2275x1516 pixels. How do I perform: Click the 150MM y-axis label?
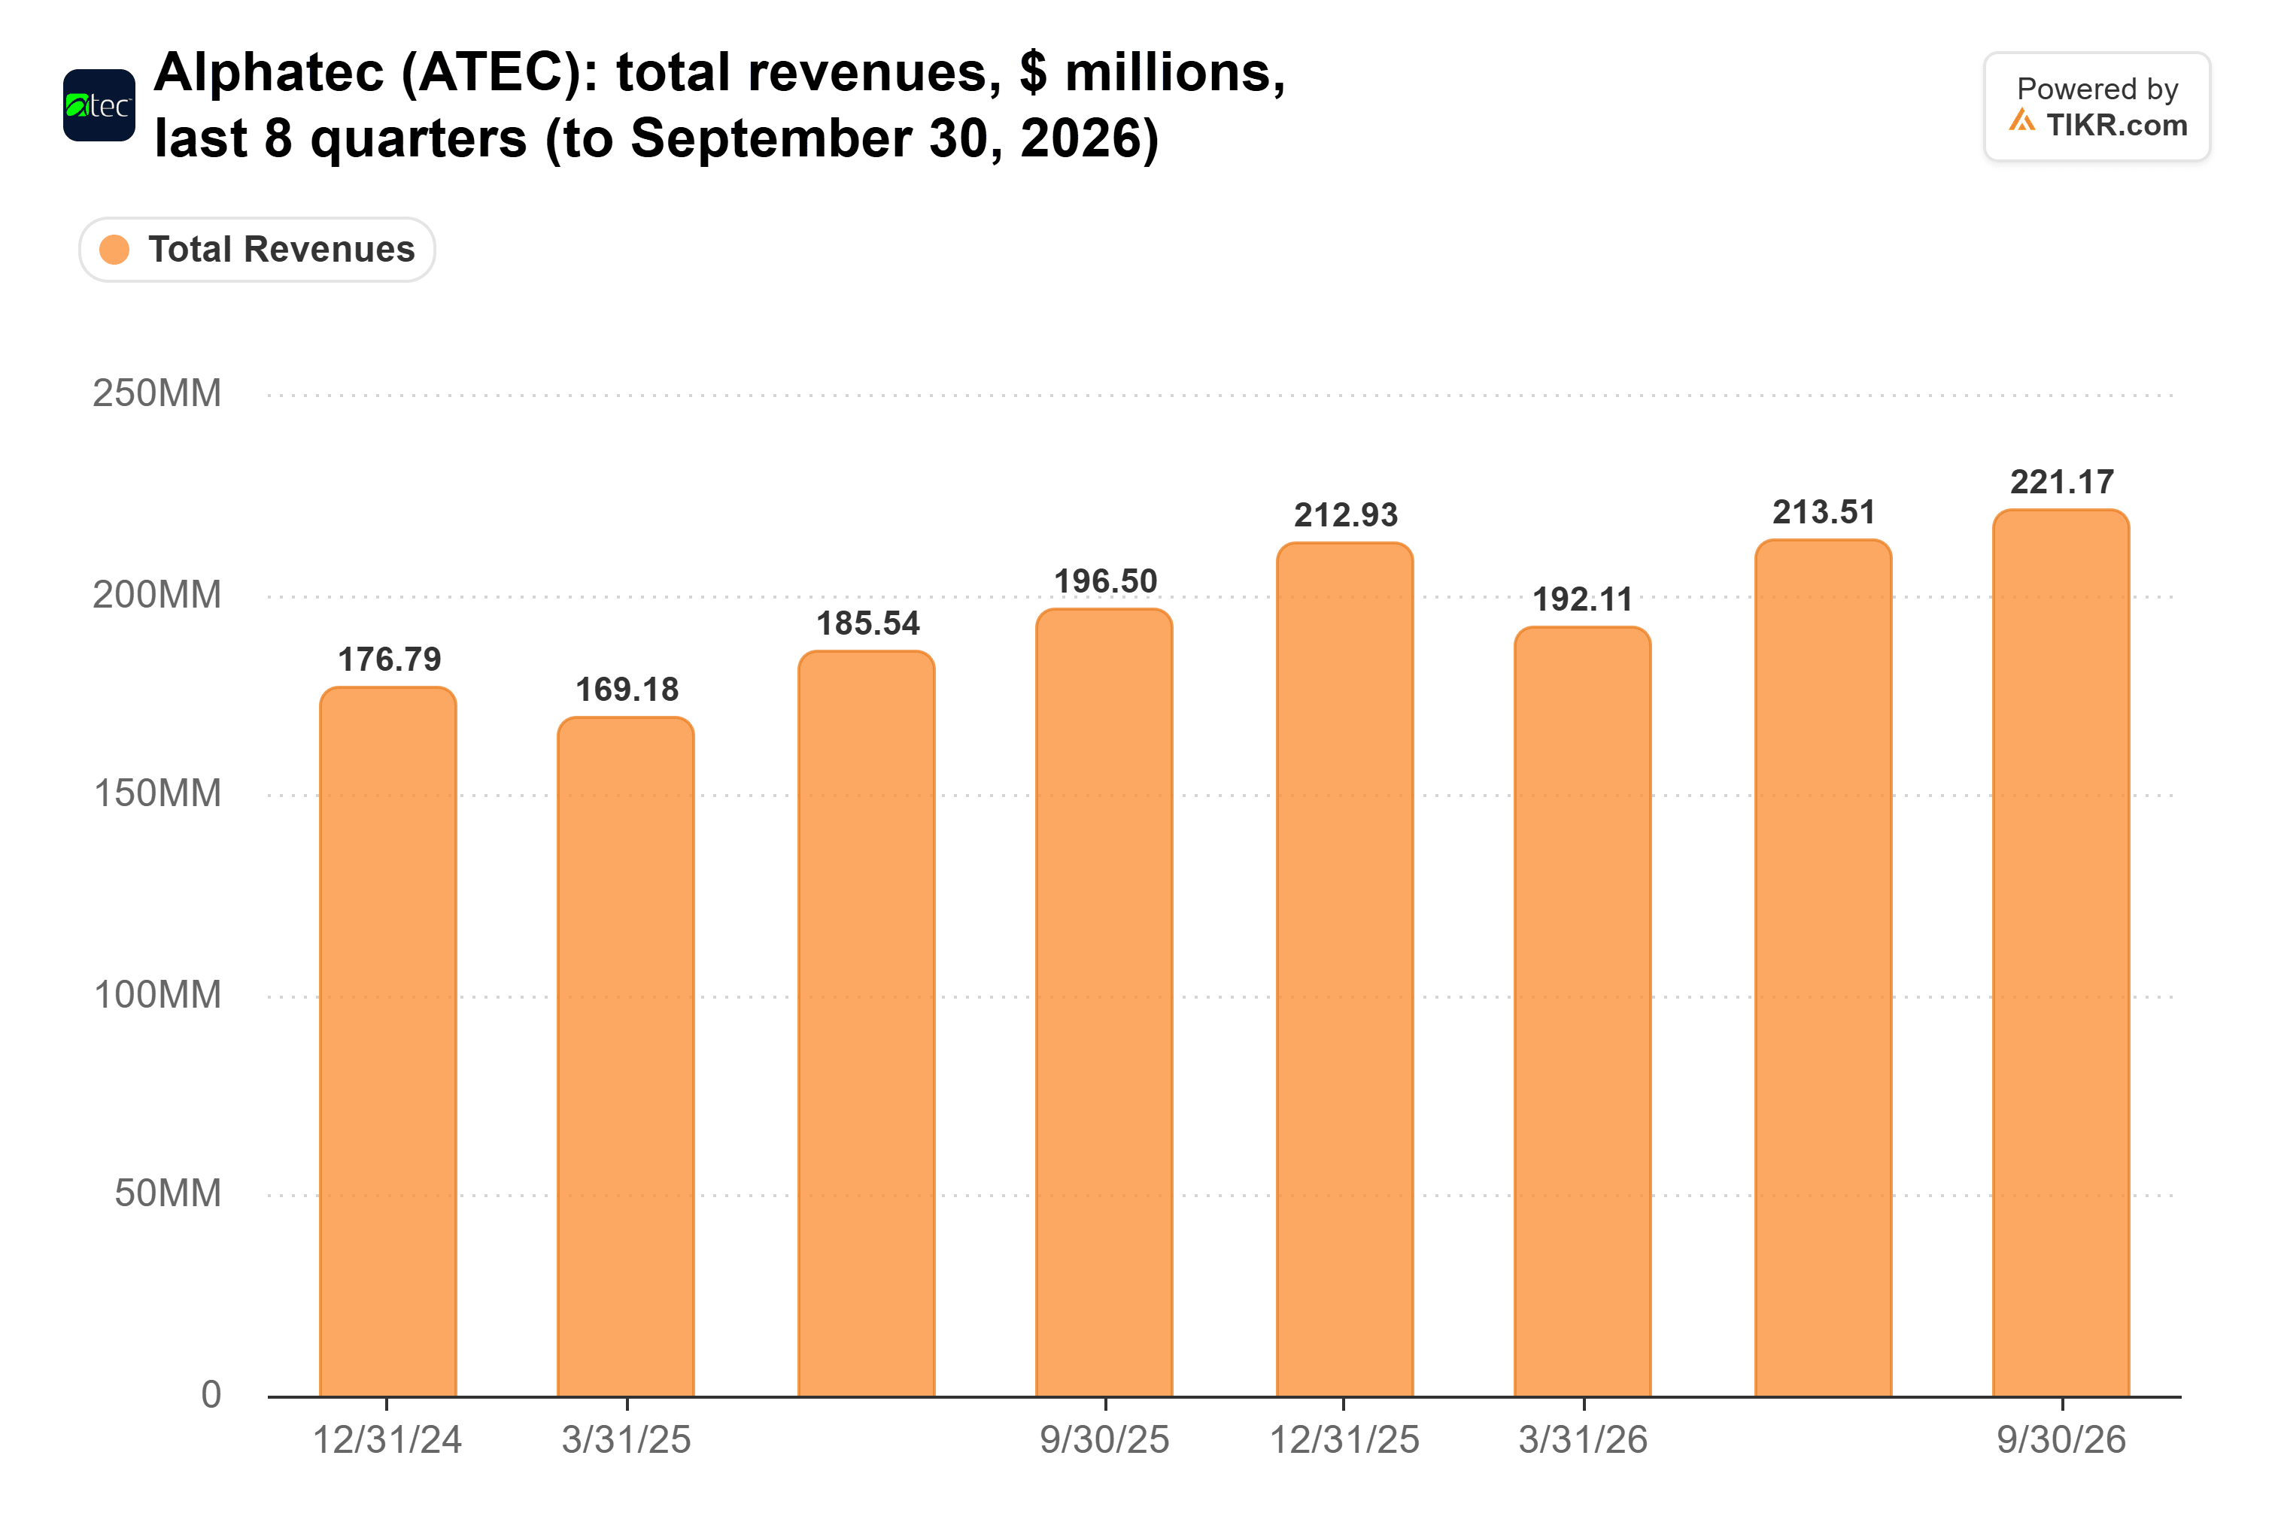156,794
